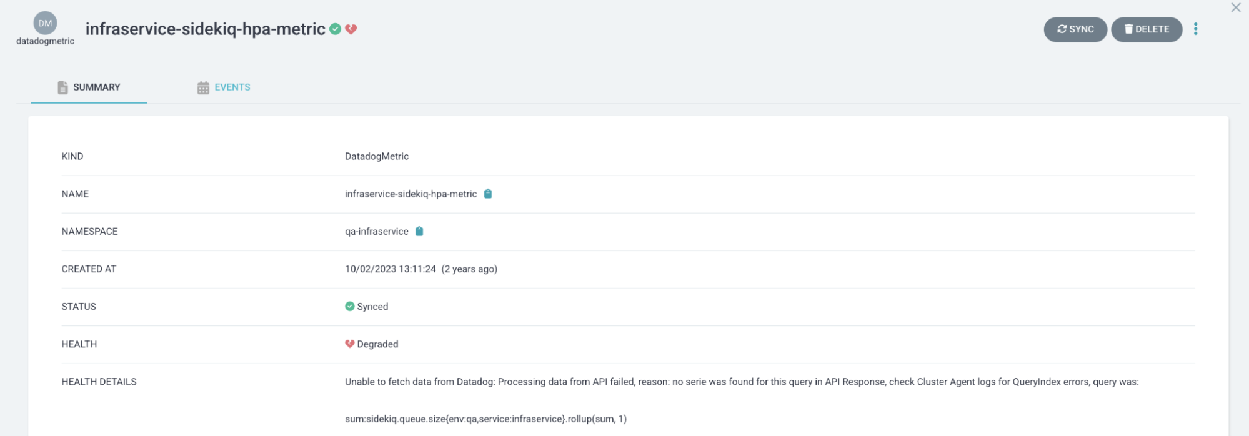Open the EVENTS tab

click(224, 87)
